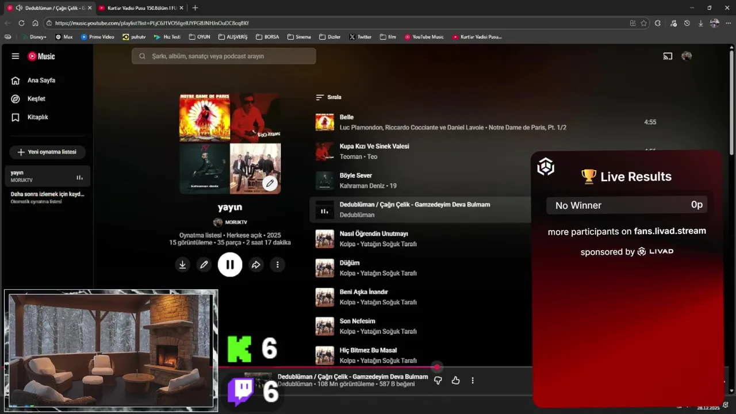Click the YouTube Music logo
This screenshot has height=414, width=736.
click(x=42, y=56)
